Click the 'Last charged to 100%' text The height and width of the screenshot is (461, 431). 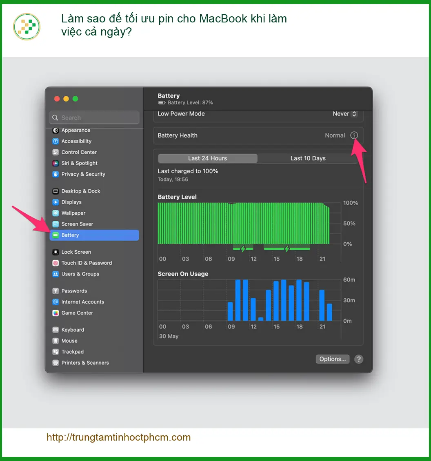coord(188,171)
